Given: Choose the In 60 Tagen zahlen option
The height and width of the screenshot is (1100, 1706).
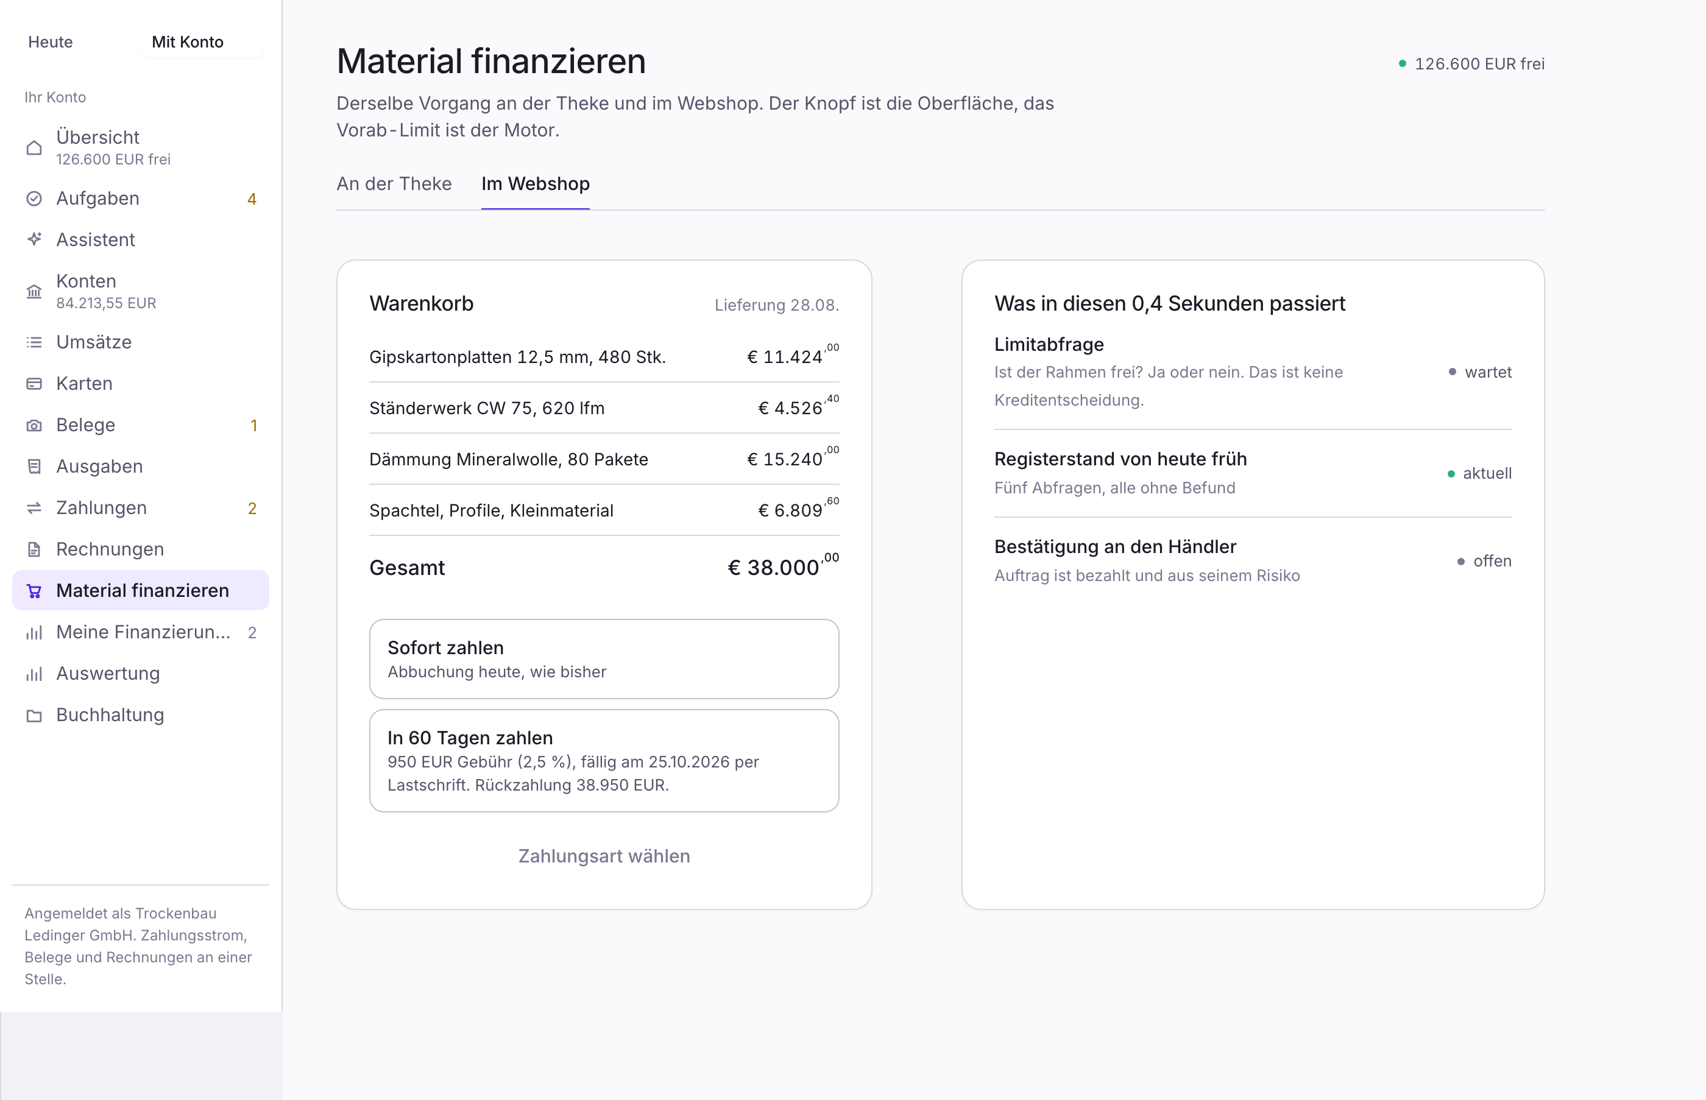Looking at the screenshot, I should (x=604, y=760).
